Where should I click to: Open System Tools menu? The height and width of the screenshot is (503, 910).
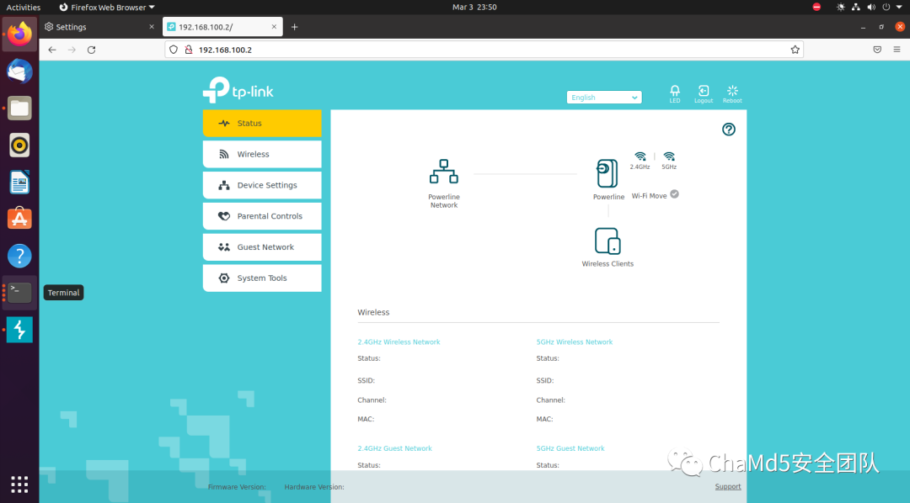pos(262,278)
